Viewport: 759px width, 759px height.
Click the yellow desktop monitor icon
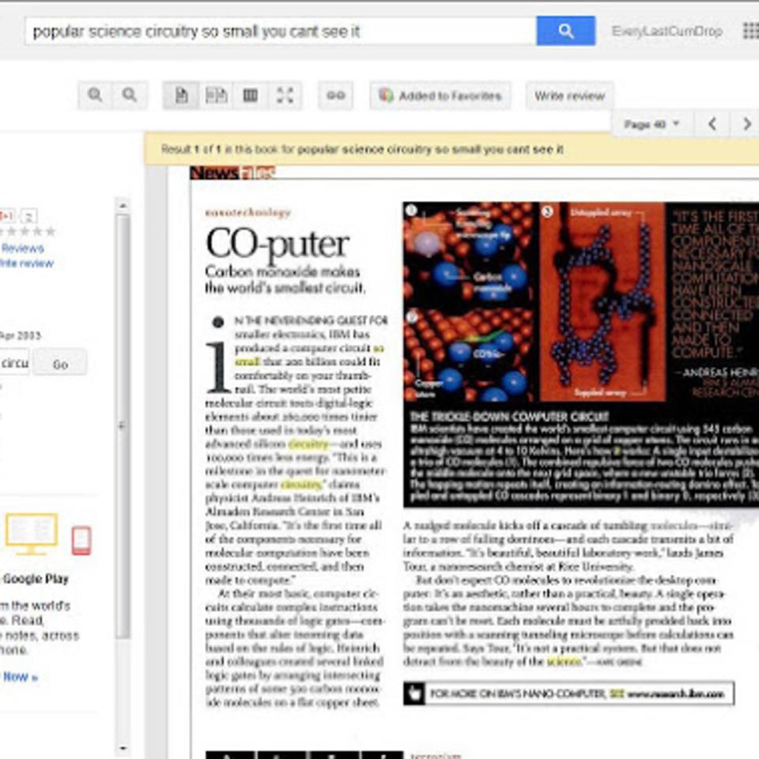(x=32, y=534)
